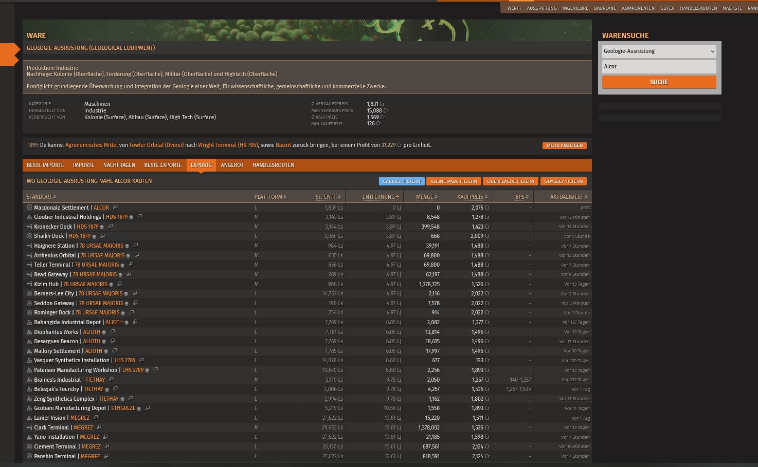Toggle the Oberfläche Filtern filter

pos(510,181)
